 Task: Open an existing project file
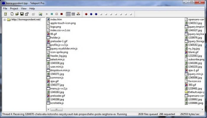pos(17,14)
